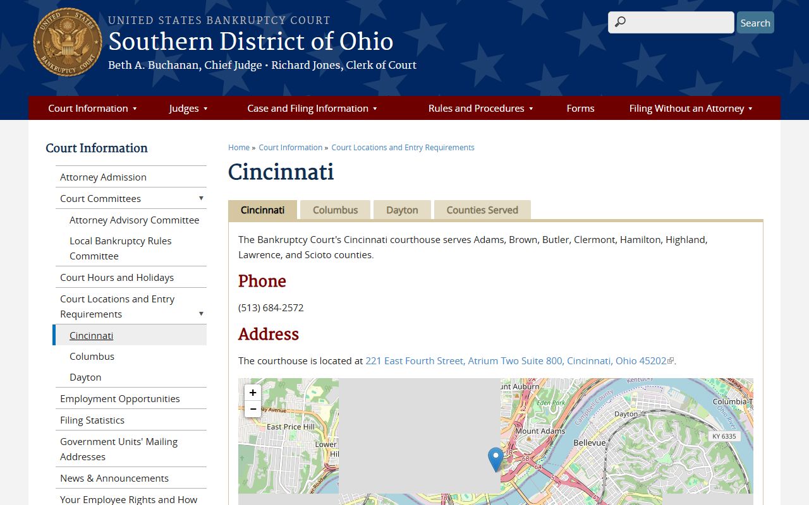Select Dayton in the sidebar
The width and height of the screenshot is (809, 505).
pos(85,377)
